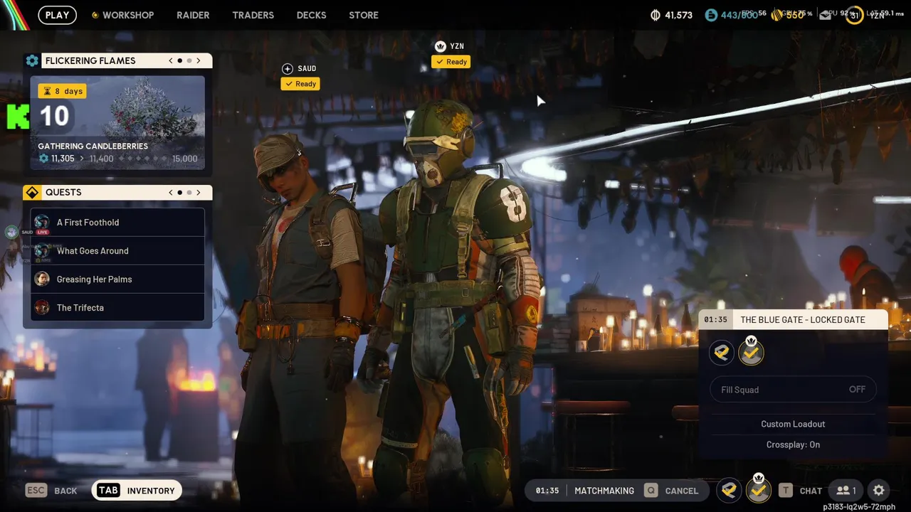Image resolution: width=911 pixels, height=512 pixels.
Task: Open the DECKS tab
Action: tap(311, 15)
